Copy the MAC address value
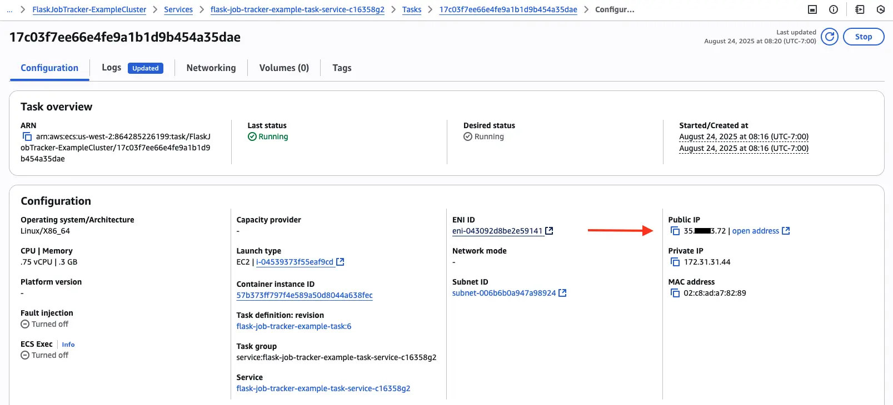 pos(675,293)
